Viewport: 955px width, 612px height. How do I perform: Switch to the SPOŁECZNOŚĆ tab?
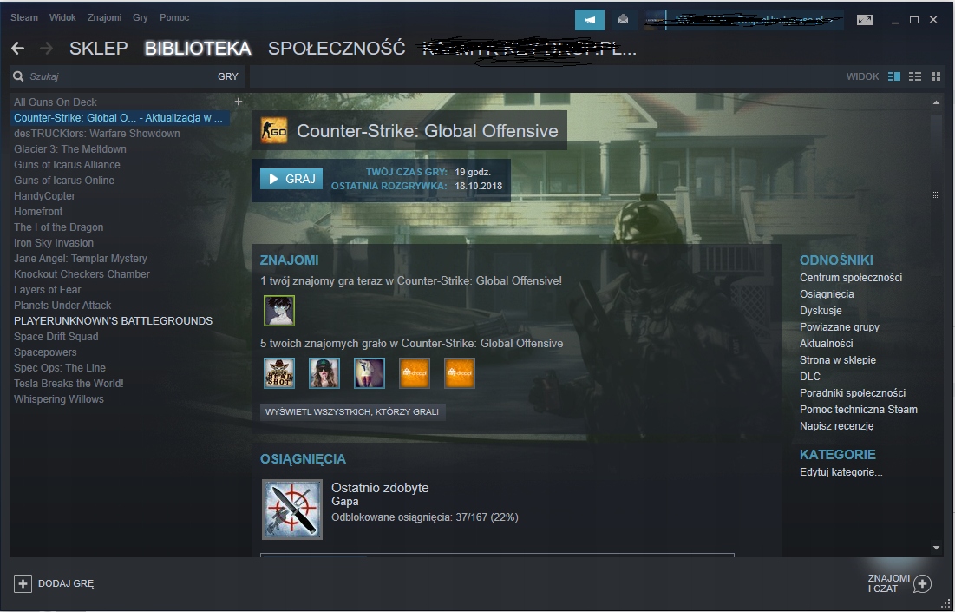pos(337,48)
